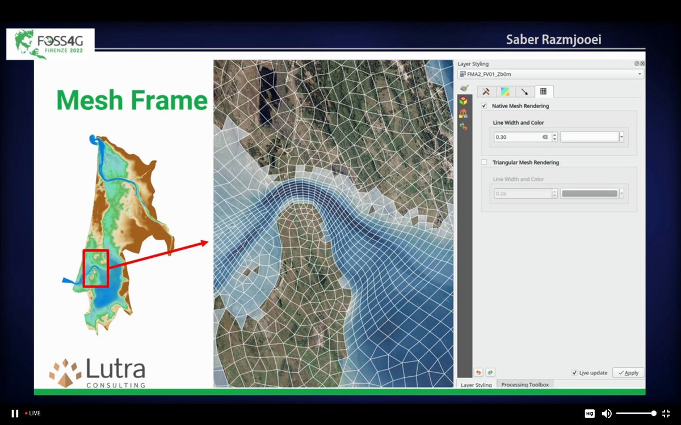Click the Lutra Consulting logo

point(97,373)
